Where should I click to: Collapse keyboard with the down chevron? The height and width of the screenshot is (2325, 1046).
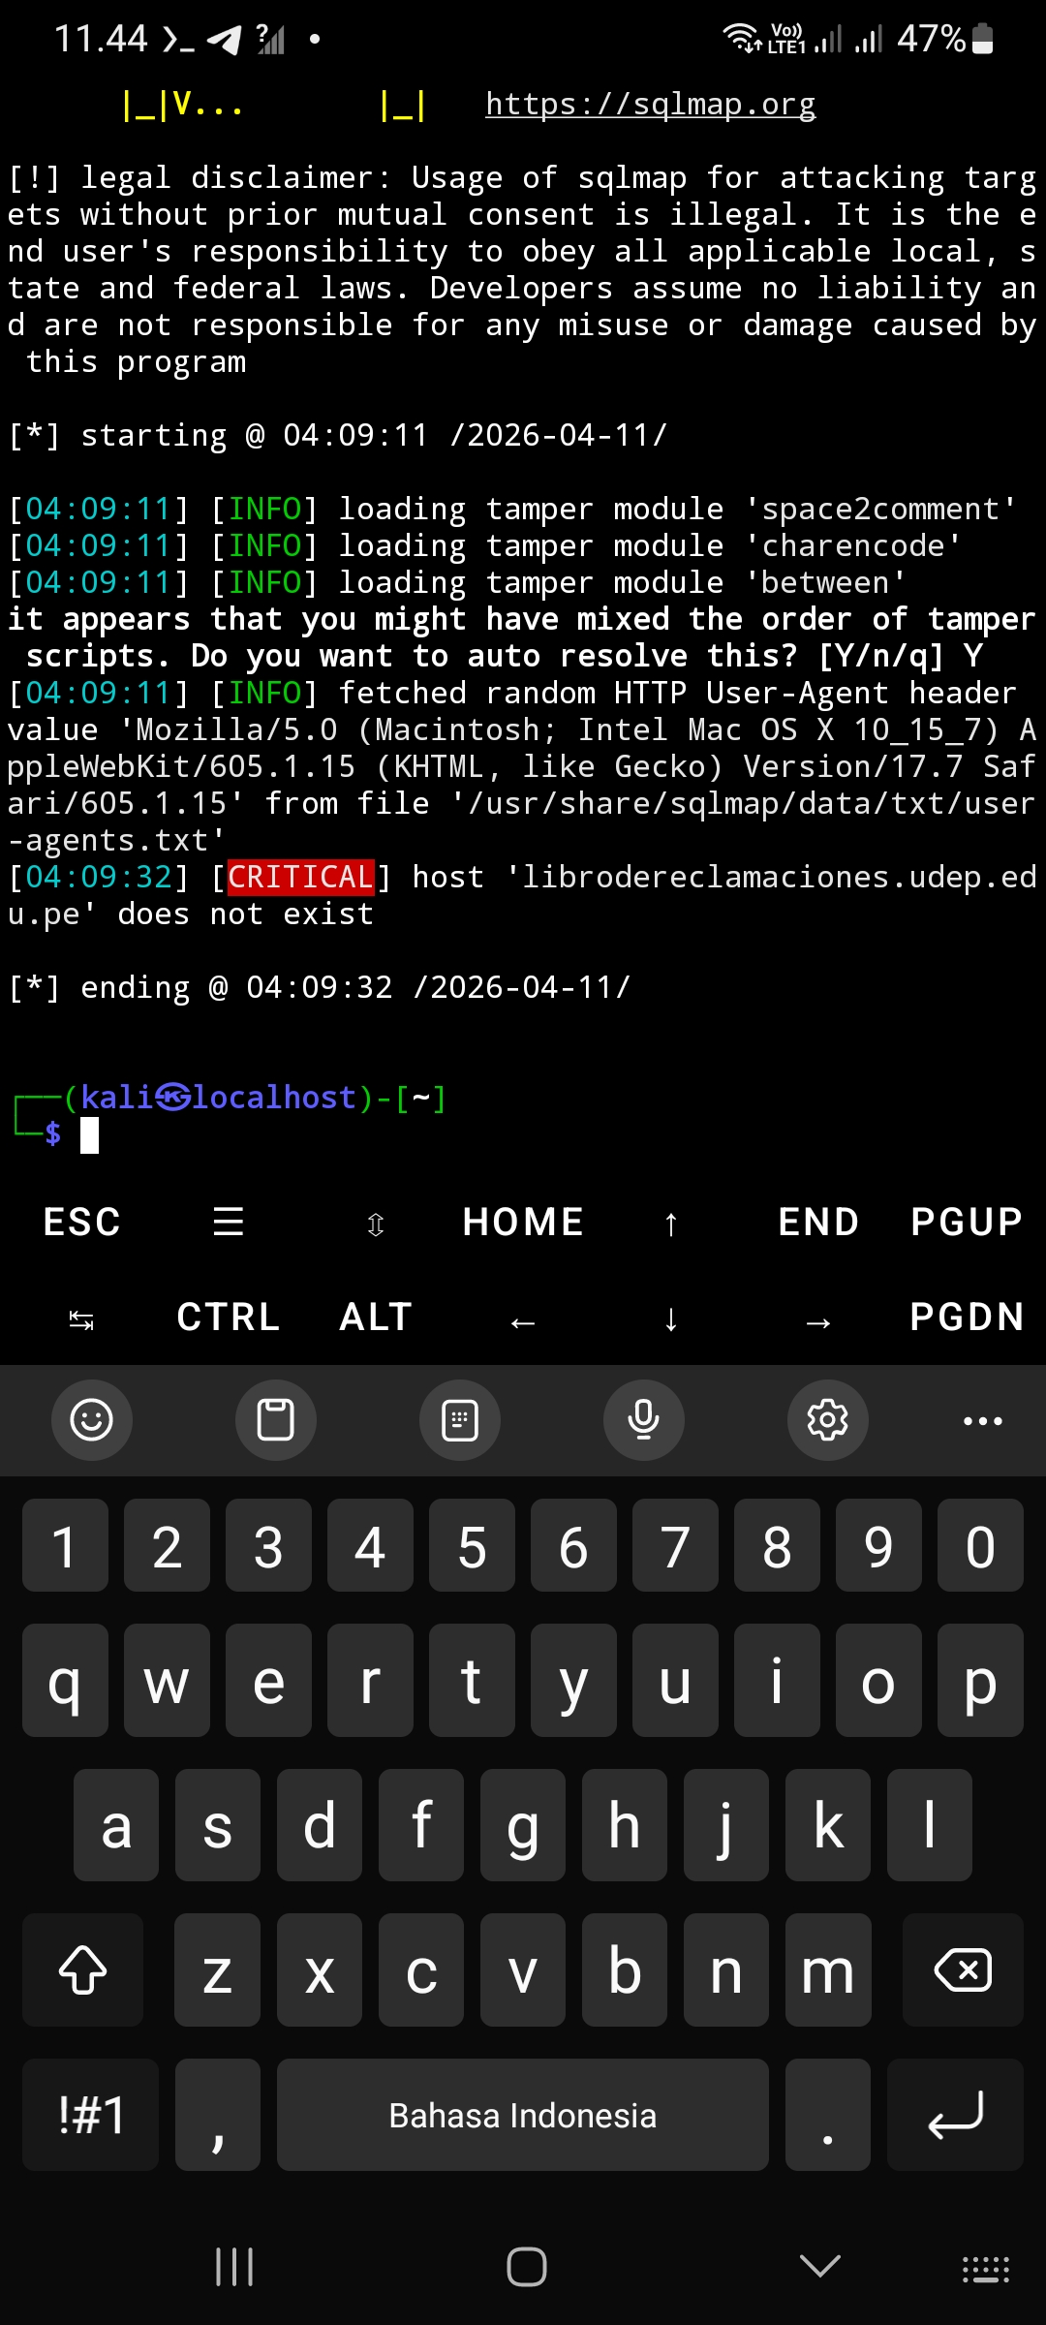point(820,2265)
